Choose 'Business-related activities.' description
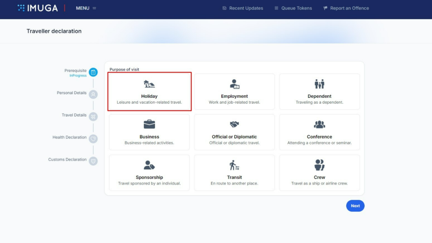432x243 pixels. (x=149, y=143)
